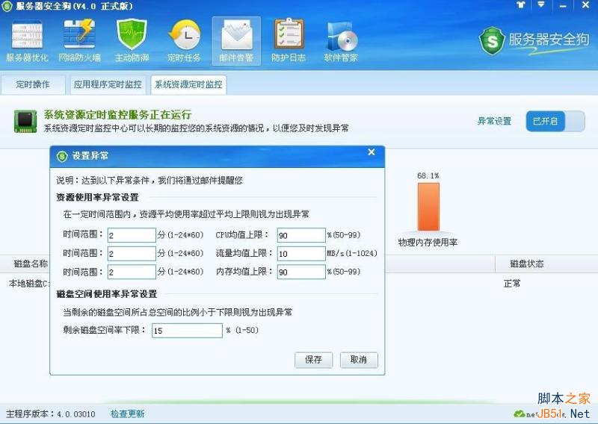Click the 剩余磁盘空间率下限 input field
The width and height of the screenshot is (598, 424).
(187, 330)
